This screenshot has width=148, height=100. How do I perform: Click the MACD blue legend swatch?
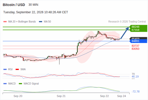click(5, 84)
